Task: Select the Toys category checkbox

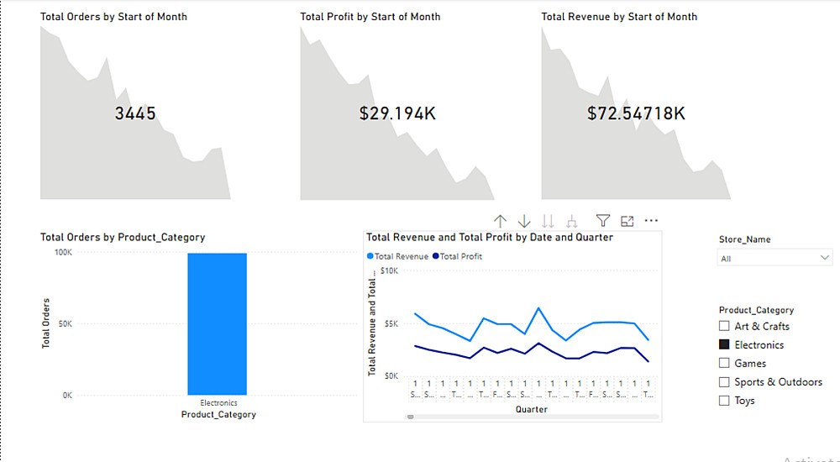Action: [x=724, y=401]
